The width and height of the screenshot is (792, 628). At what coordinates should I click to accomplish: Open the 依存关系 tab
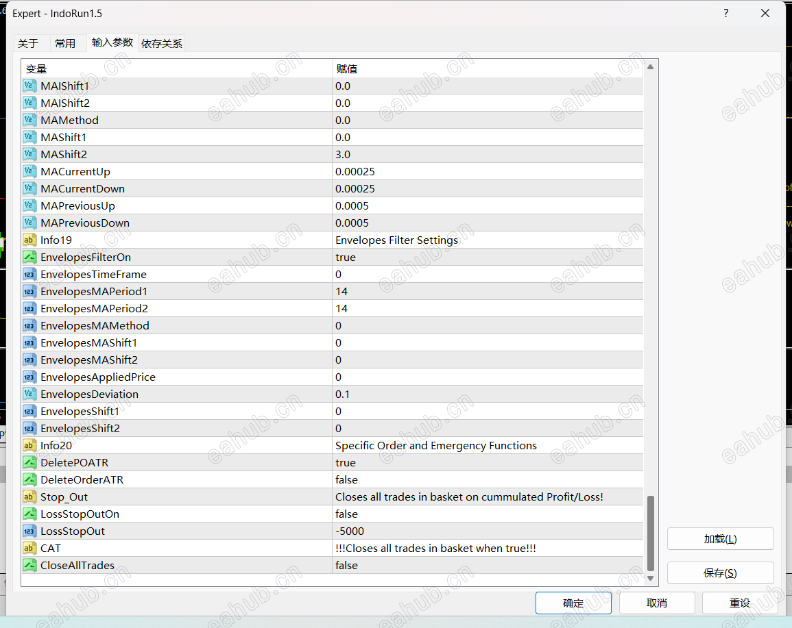pyautogui.click(x=162, y=44)
